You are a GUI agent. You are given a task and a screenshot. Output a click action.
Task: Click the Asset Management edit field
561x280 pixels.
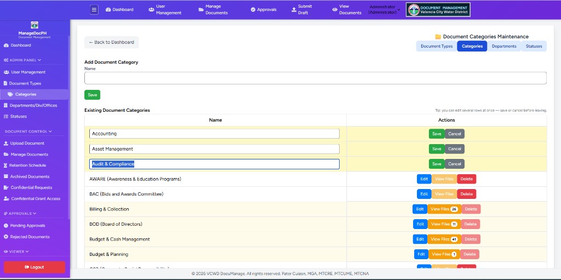(214, 149)
